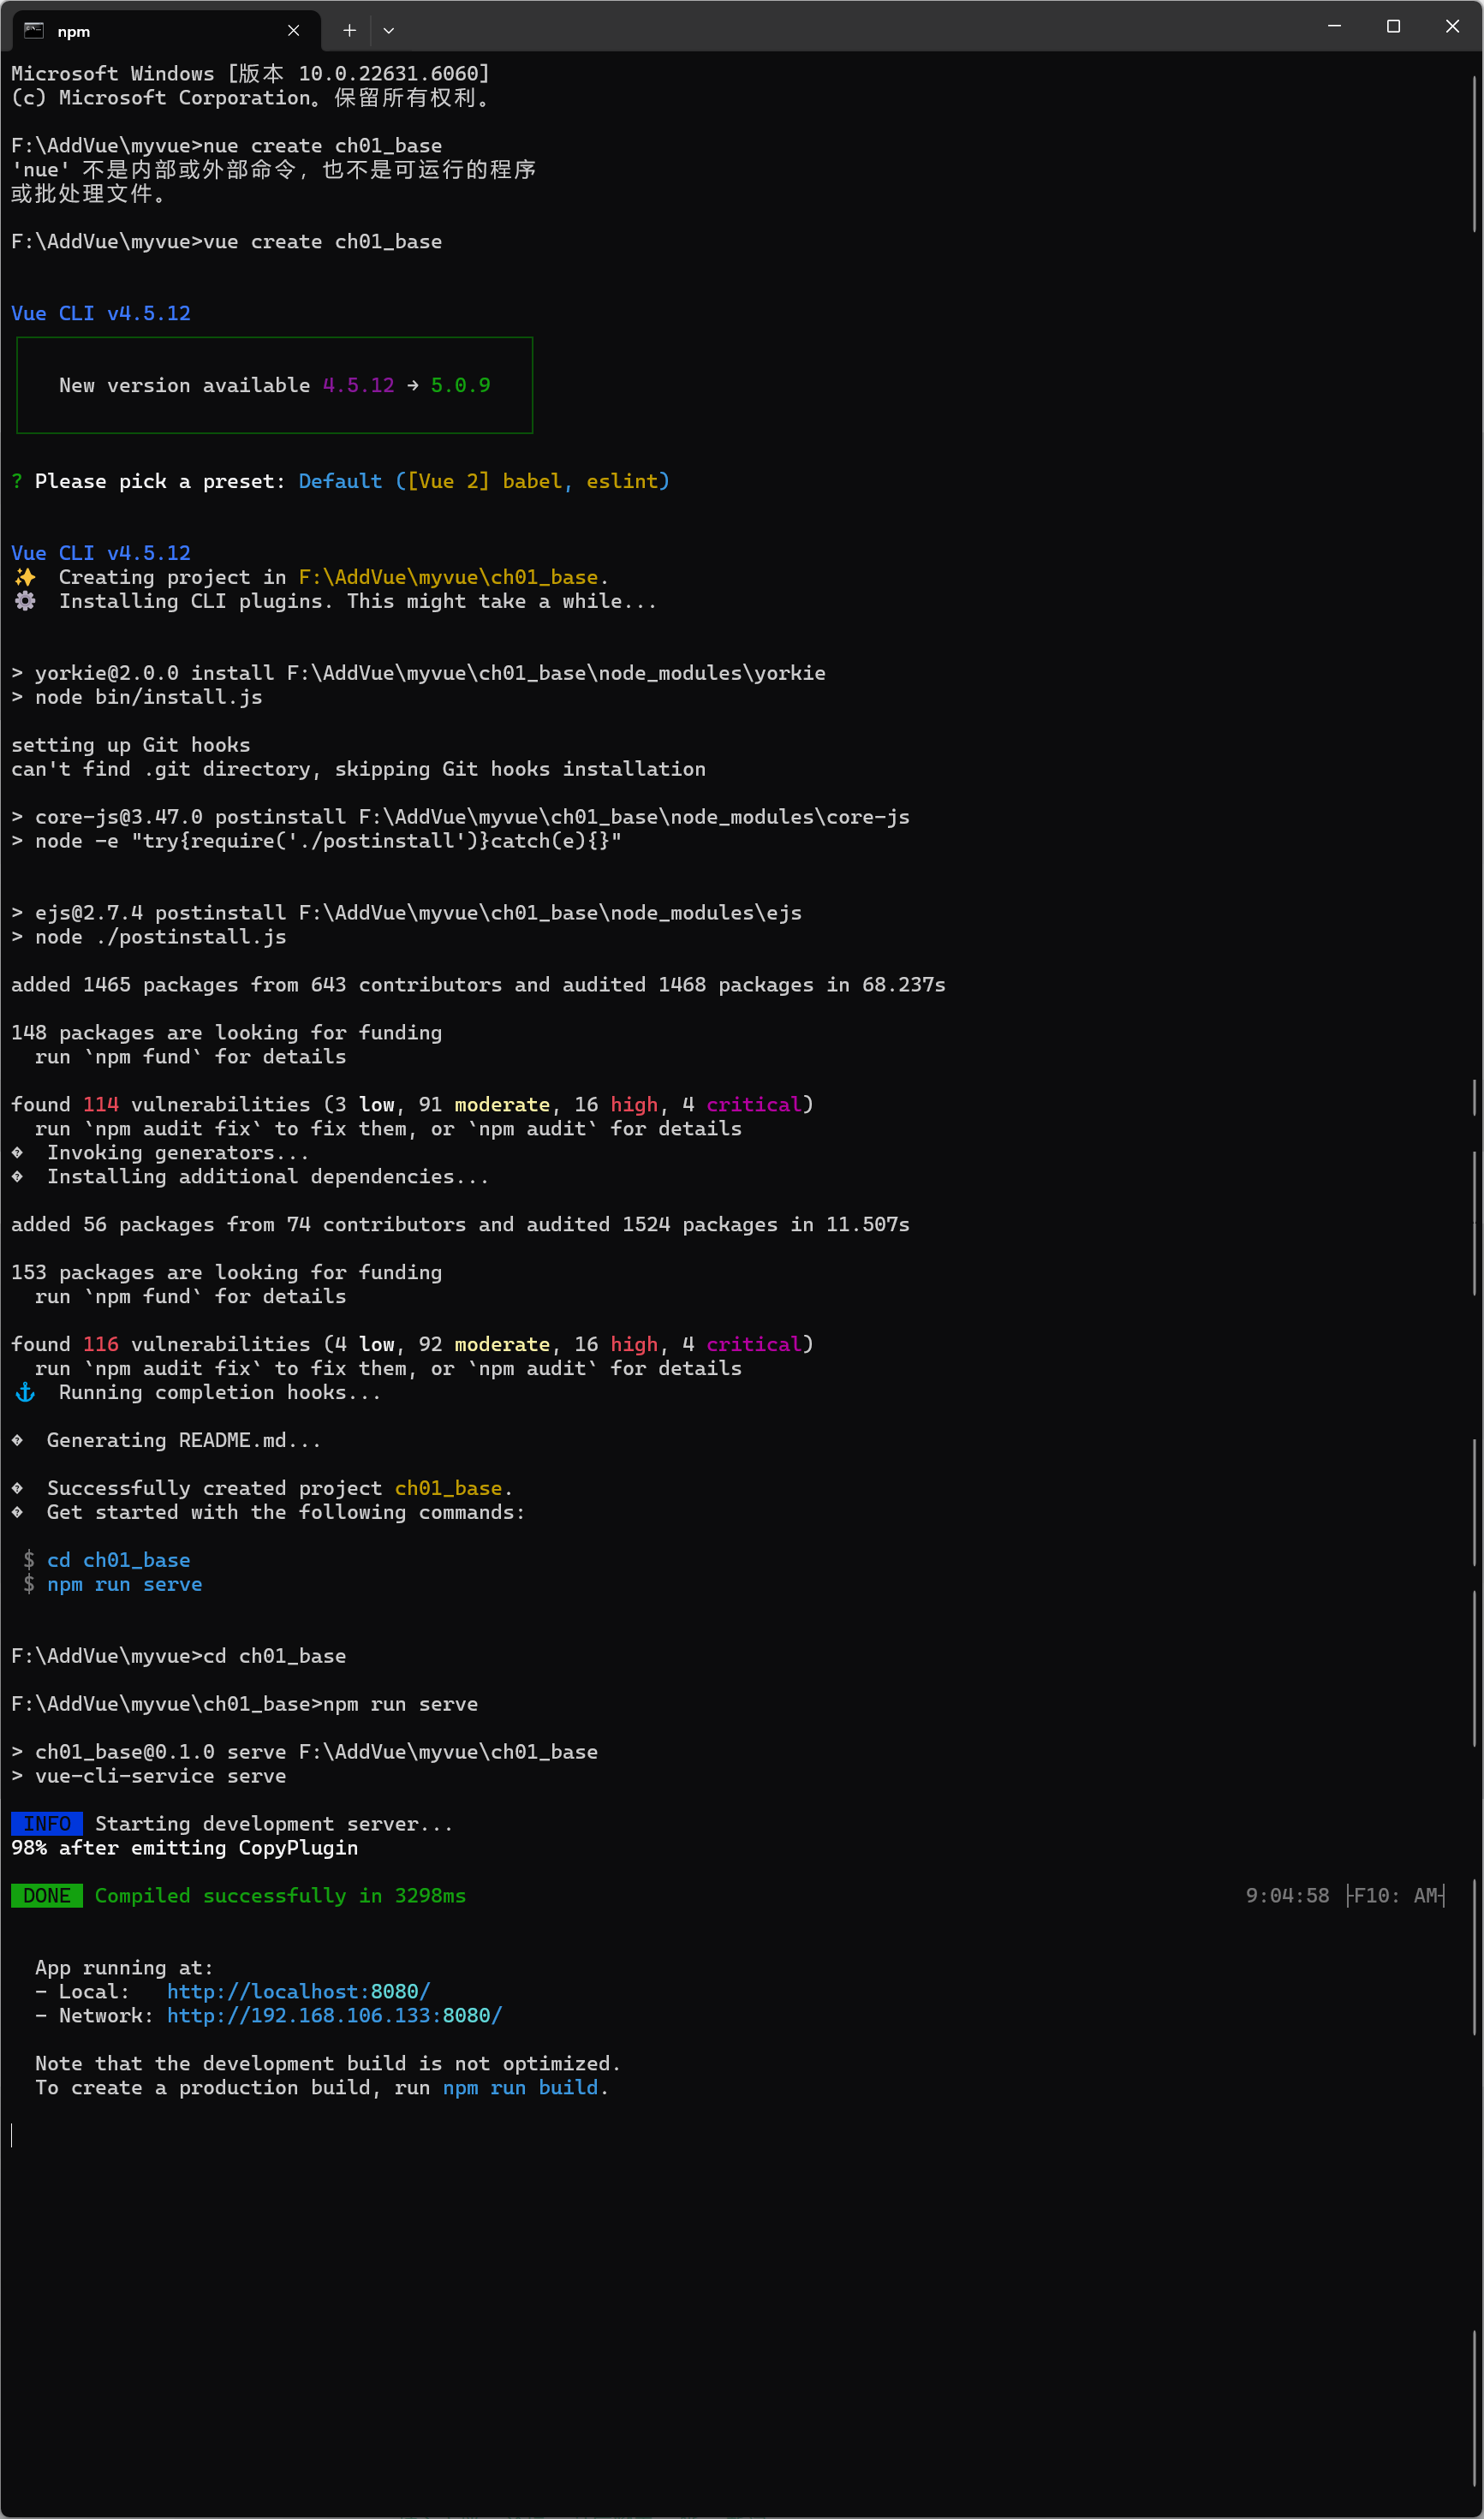Maximize the terminal window
Viewport: 1484px width, 2519px height.
click(1392, 26)
